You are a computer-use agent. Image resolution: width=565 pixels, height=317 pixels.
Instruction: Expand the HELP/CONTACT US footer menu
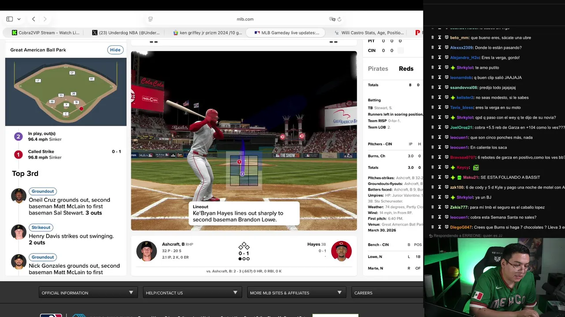click(192, 293)
